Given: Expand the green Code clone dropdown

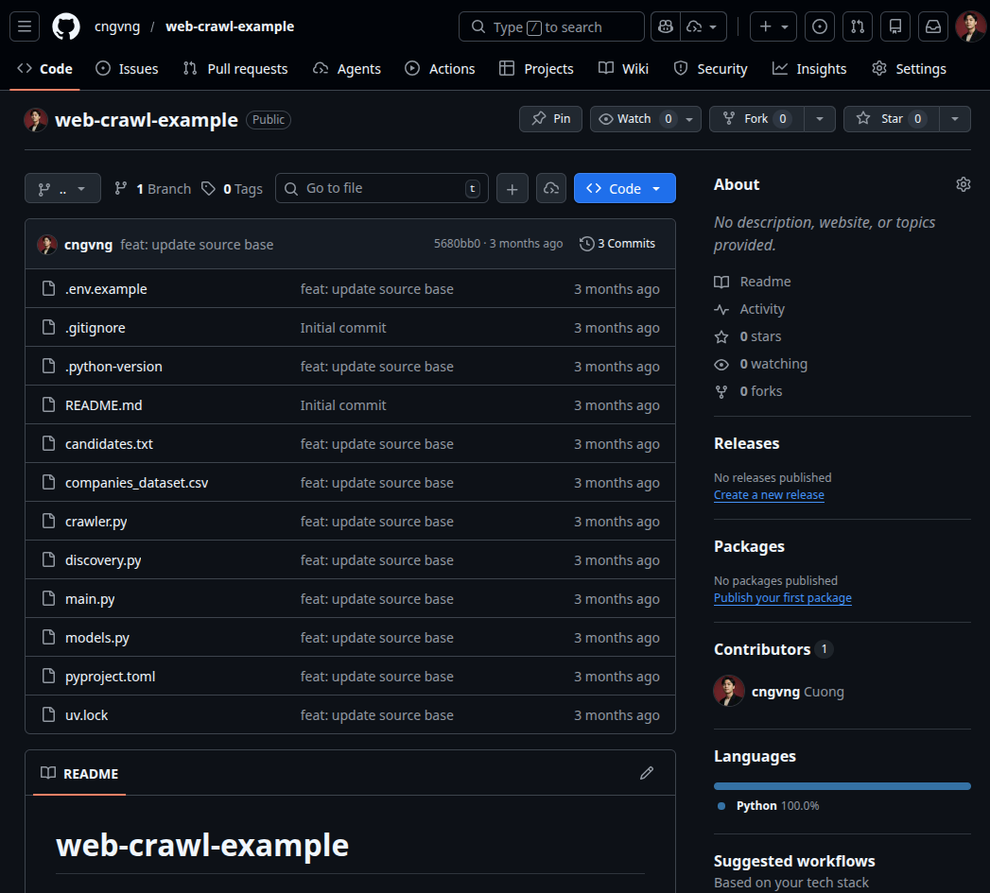Looking at the screenshot, I should (x=624, y=188).
